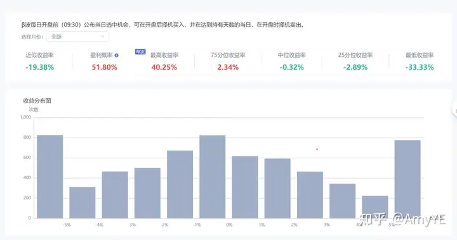Click the bar between 4% and 5%
This screenshot has height=240, width=457.
point(375,207)
